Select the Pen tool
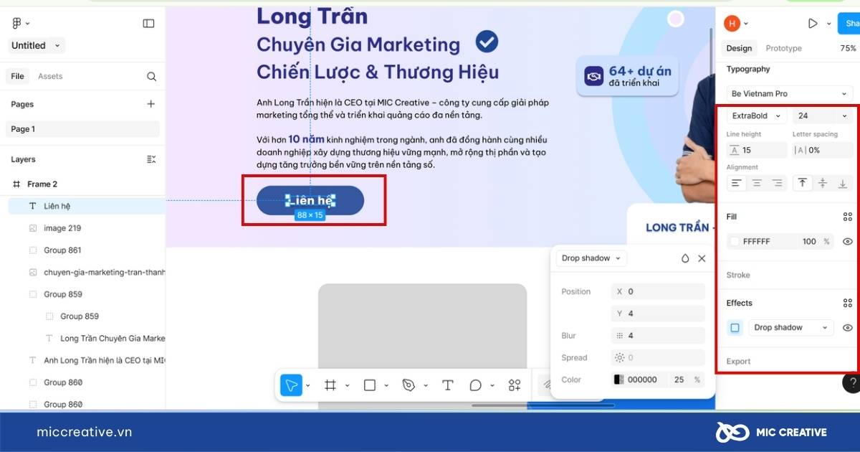 coord(408,385)
